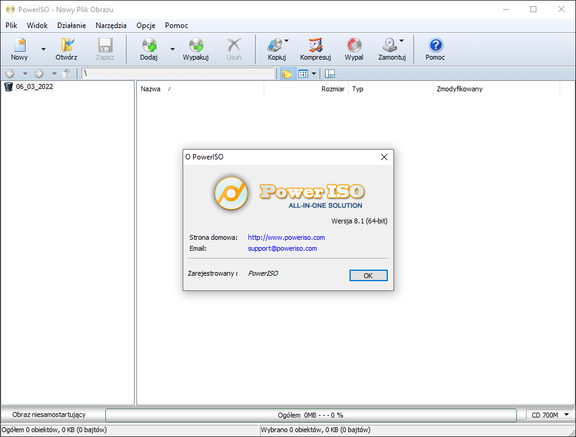Select the 06_03_2022 tree item
Image resolution: width=576 pixels, height=437 pixels.
coord(35,86)
